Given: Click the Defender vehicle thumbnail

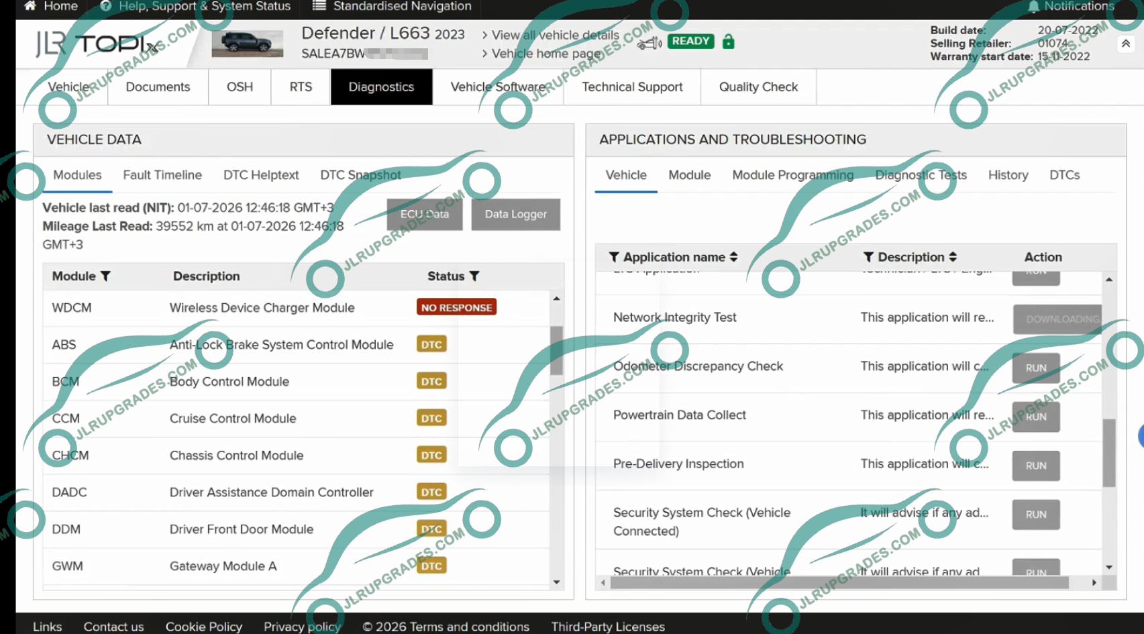Looking at the screenshot, I should point(247,44).
